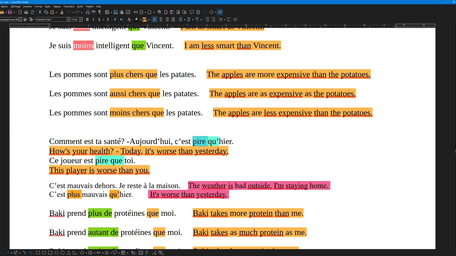Viewport: 456px width, 256px height.
Task: Cut the selection with scissors icon
Action: point(40,12)
